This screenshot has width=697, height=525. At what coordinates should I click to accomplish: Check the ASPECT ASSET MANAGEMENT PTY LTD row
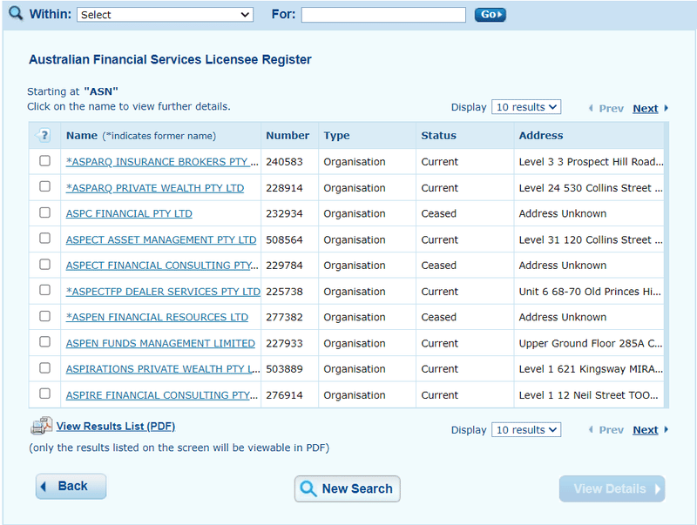(x=45, y=239)
